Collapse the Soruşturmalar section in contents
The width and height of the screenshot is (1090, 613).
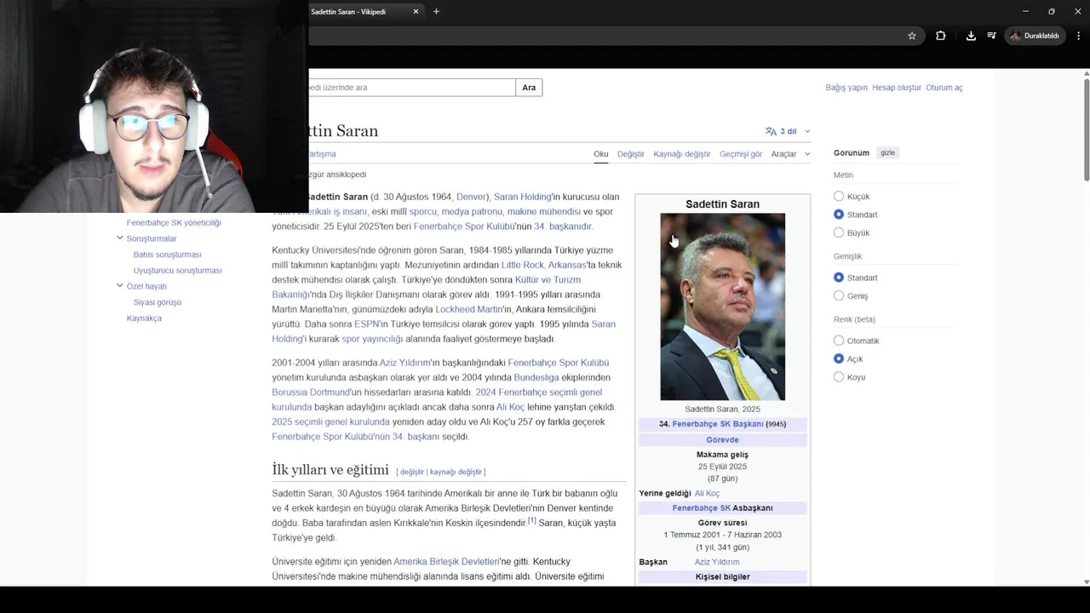point(120,238)
